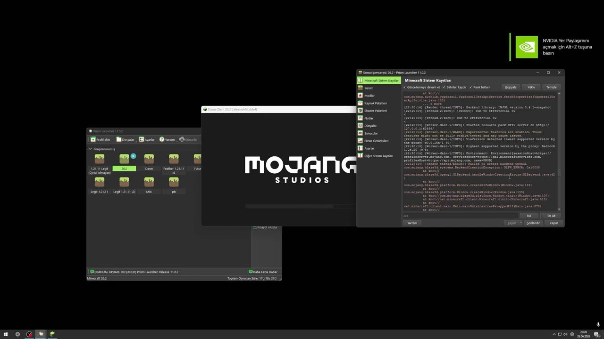Screen dimensions: 604x339
Task: Click the Ara search field in console
Action: click(461, 216)
